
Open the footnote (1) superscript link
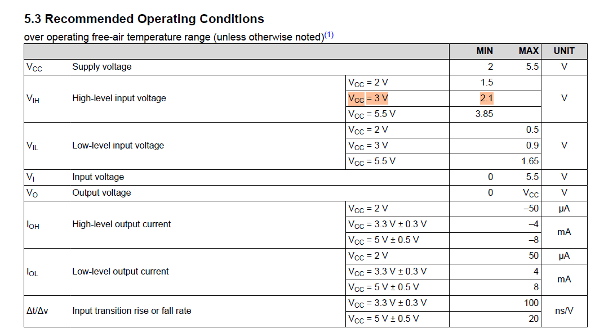(x=329, y=35)
